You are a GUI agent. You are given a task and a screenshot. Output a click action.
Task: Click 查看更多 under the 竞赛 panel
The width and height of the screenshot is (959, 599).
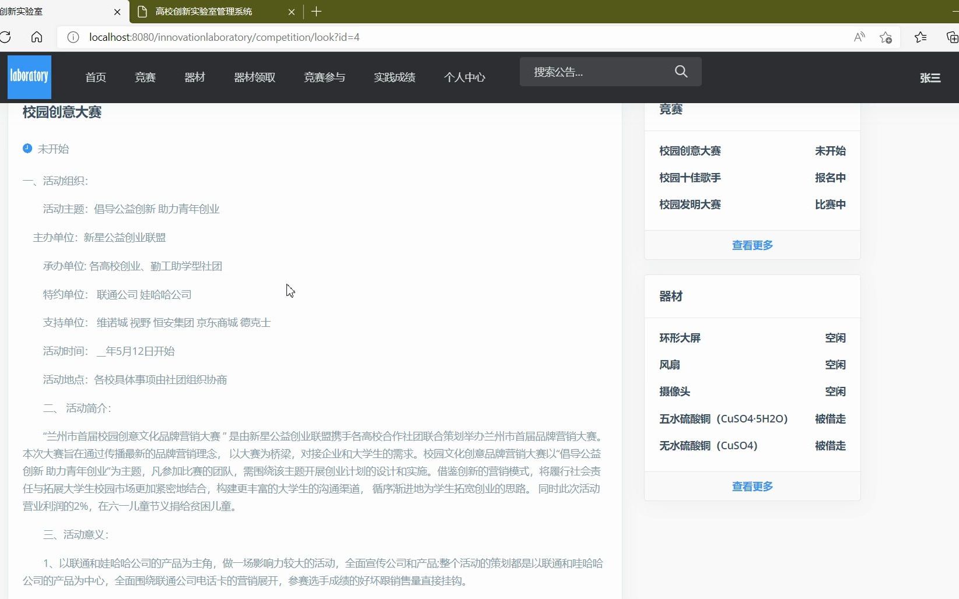pos(752,245)
